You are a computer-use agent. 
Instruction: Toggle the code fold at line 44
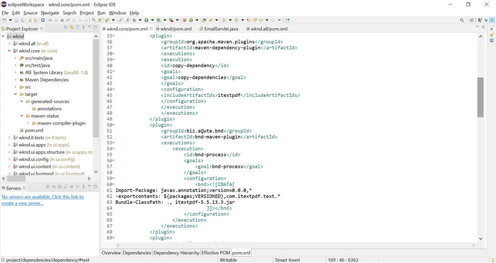[x=114, y=89]
